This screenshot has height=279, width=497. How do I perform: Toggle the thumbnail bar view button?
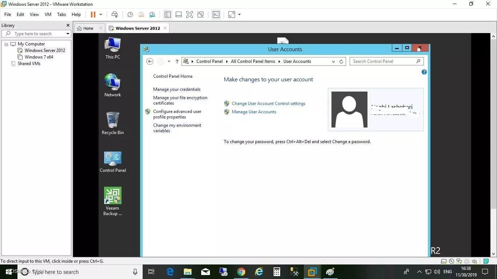tap(179, 15)
